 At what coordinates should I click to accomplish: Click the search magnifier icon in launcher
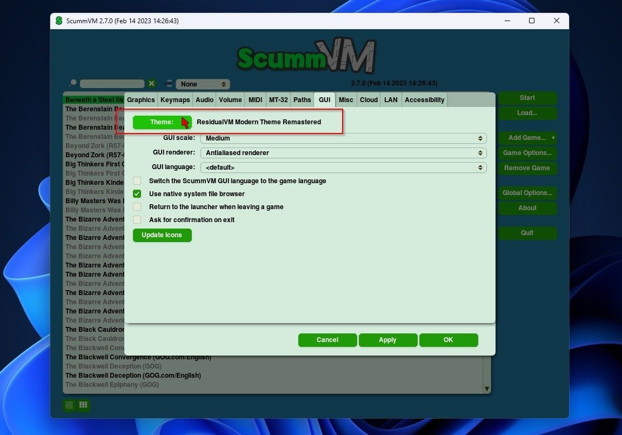coord(72,83)
